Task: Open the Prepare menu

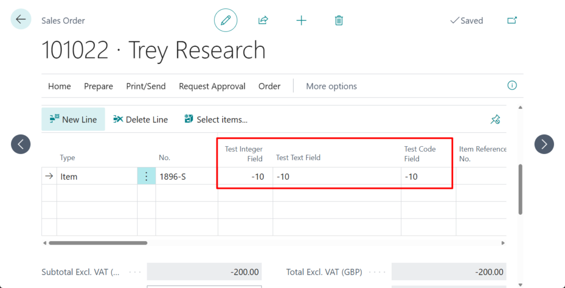Action: pyautogui.click(x=98, y=86)
